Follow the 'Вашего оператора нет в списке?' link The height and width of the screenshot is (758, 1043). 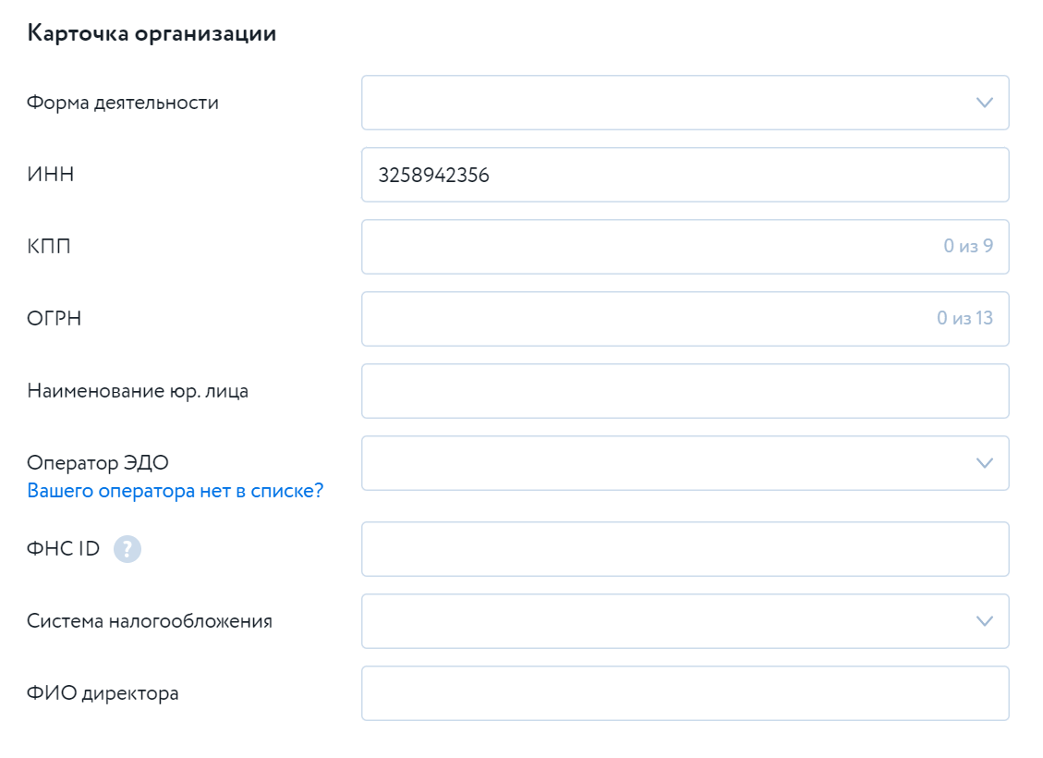pyautogui.click(x=176, y=491)
